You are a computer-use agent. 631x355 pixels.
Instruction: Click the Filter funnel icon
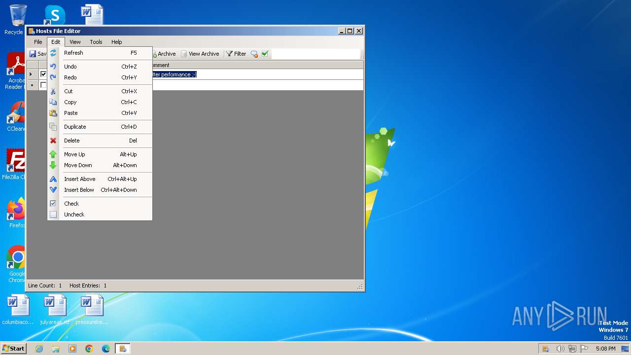pos(229,54)
